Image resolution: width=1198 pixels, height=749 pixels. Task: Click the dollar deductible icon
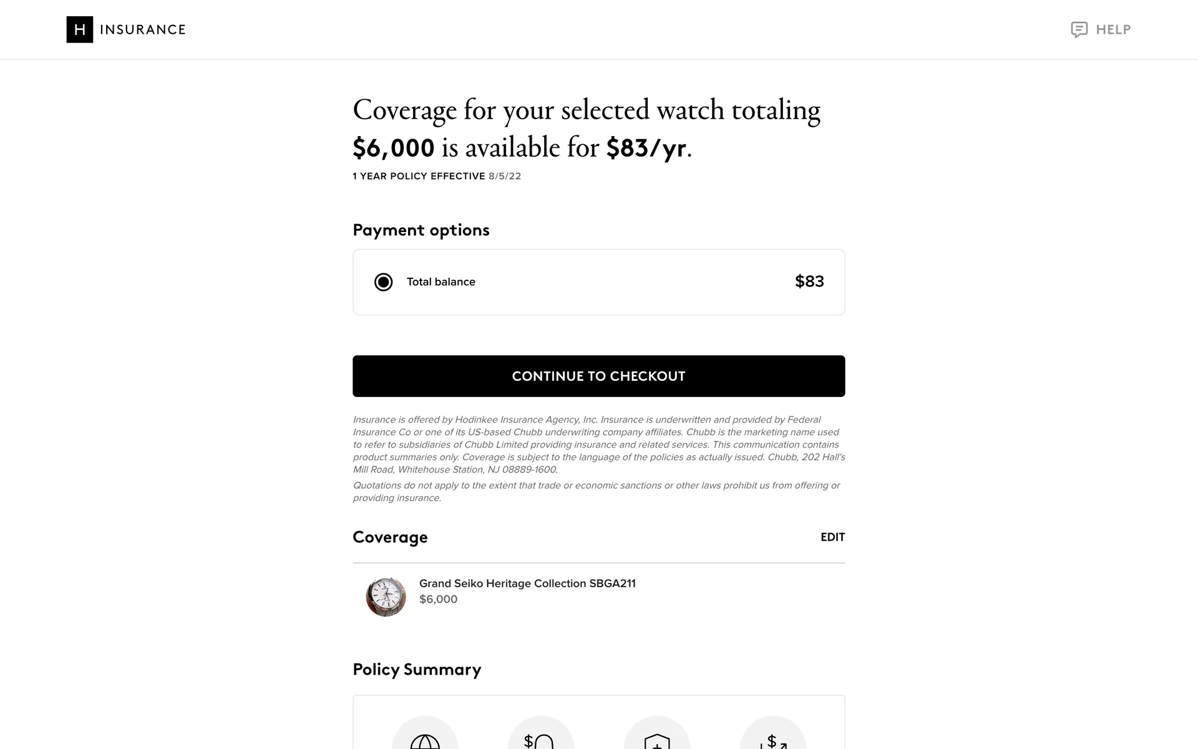540,741
